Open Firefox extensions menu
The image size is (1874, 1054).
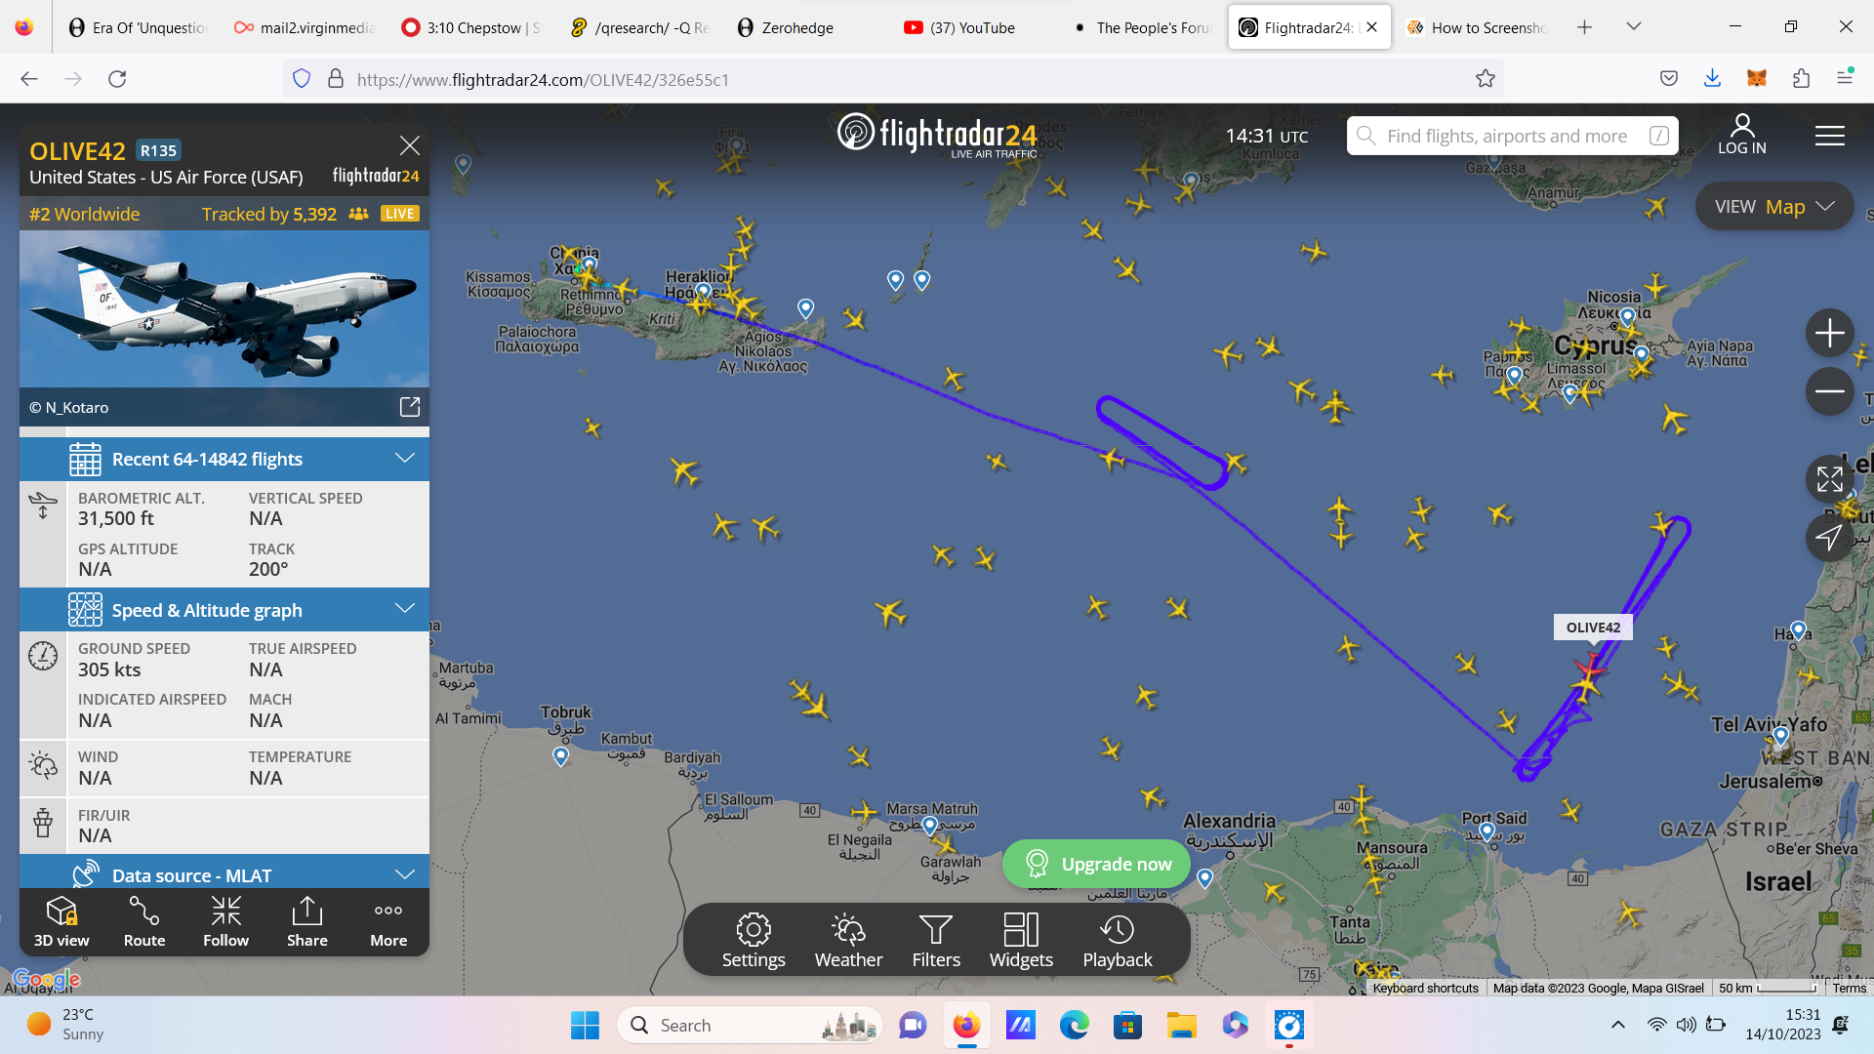click(x=1802, y=79)
